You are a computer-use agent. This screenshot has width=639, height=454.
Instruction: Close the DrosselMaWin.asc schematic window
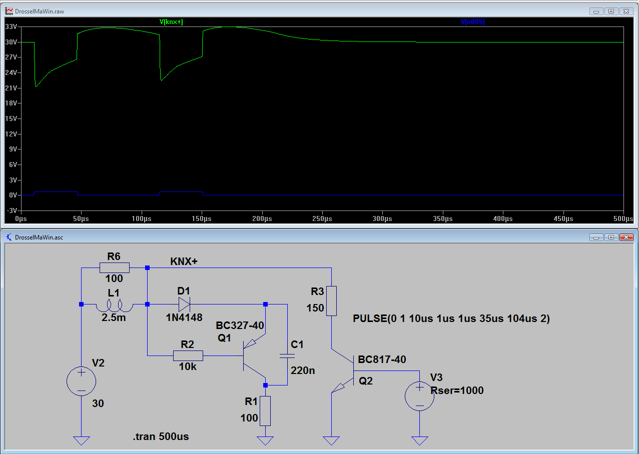[x=626, y=237]
